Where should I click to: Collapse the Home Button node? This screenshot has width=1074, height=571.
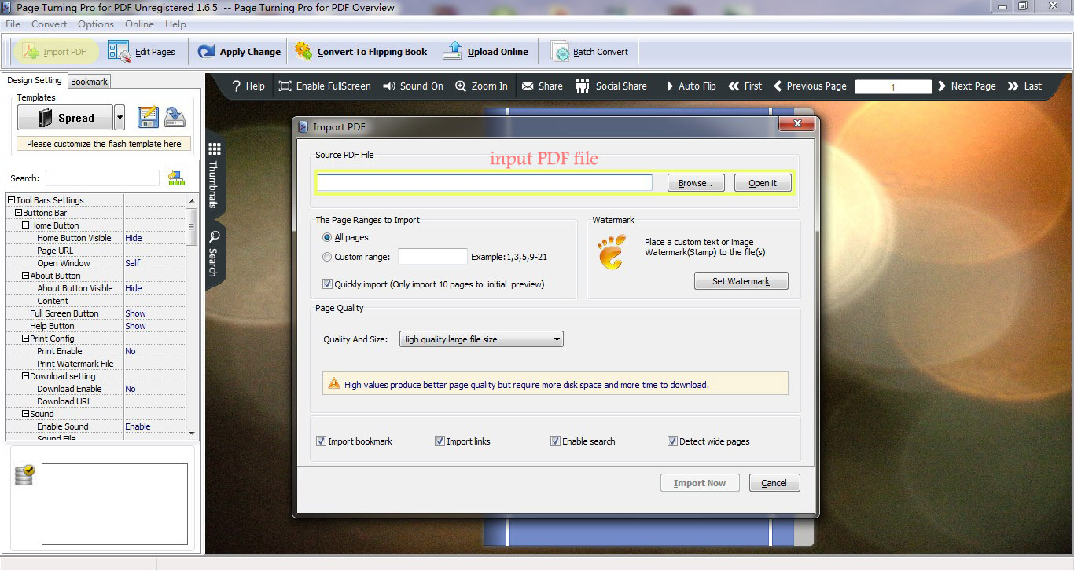click(25, 225)
